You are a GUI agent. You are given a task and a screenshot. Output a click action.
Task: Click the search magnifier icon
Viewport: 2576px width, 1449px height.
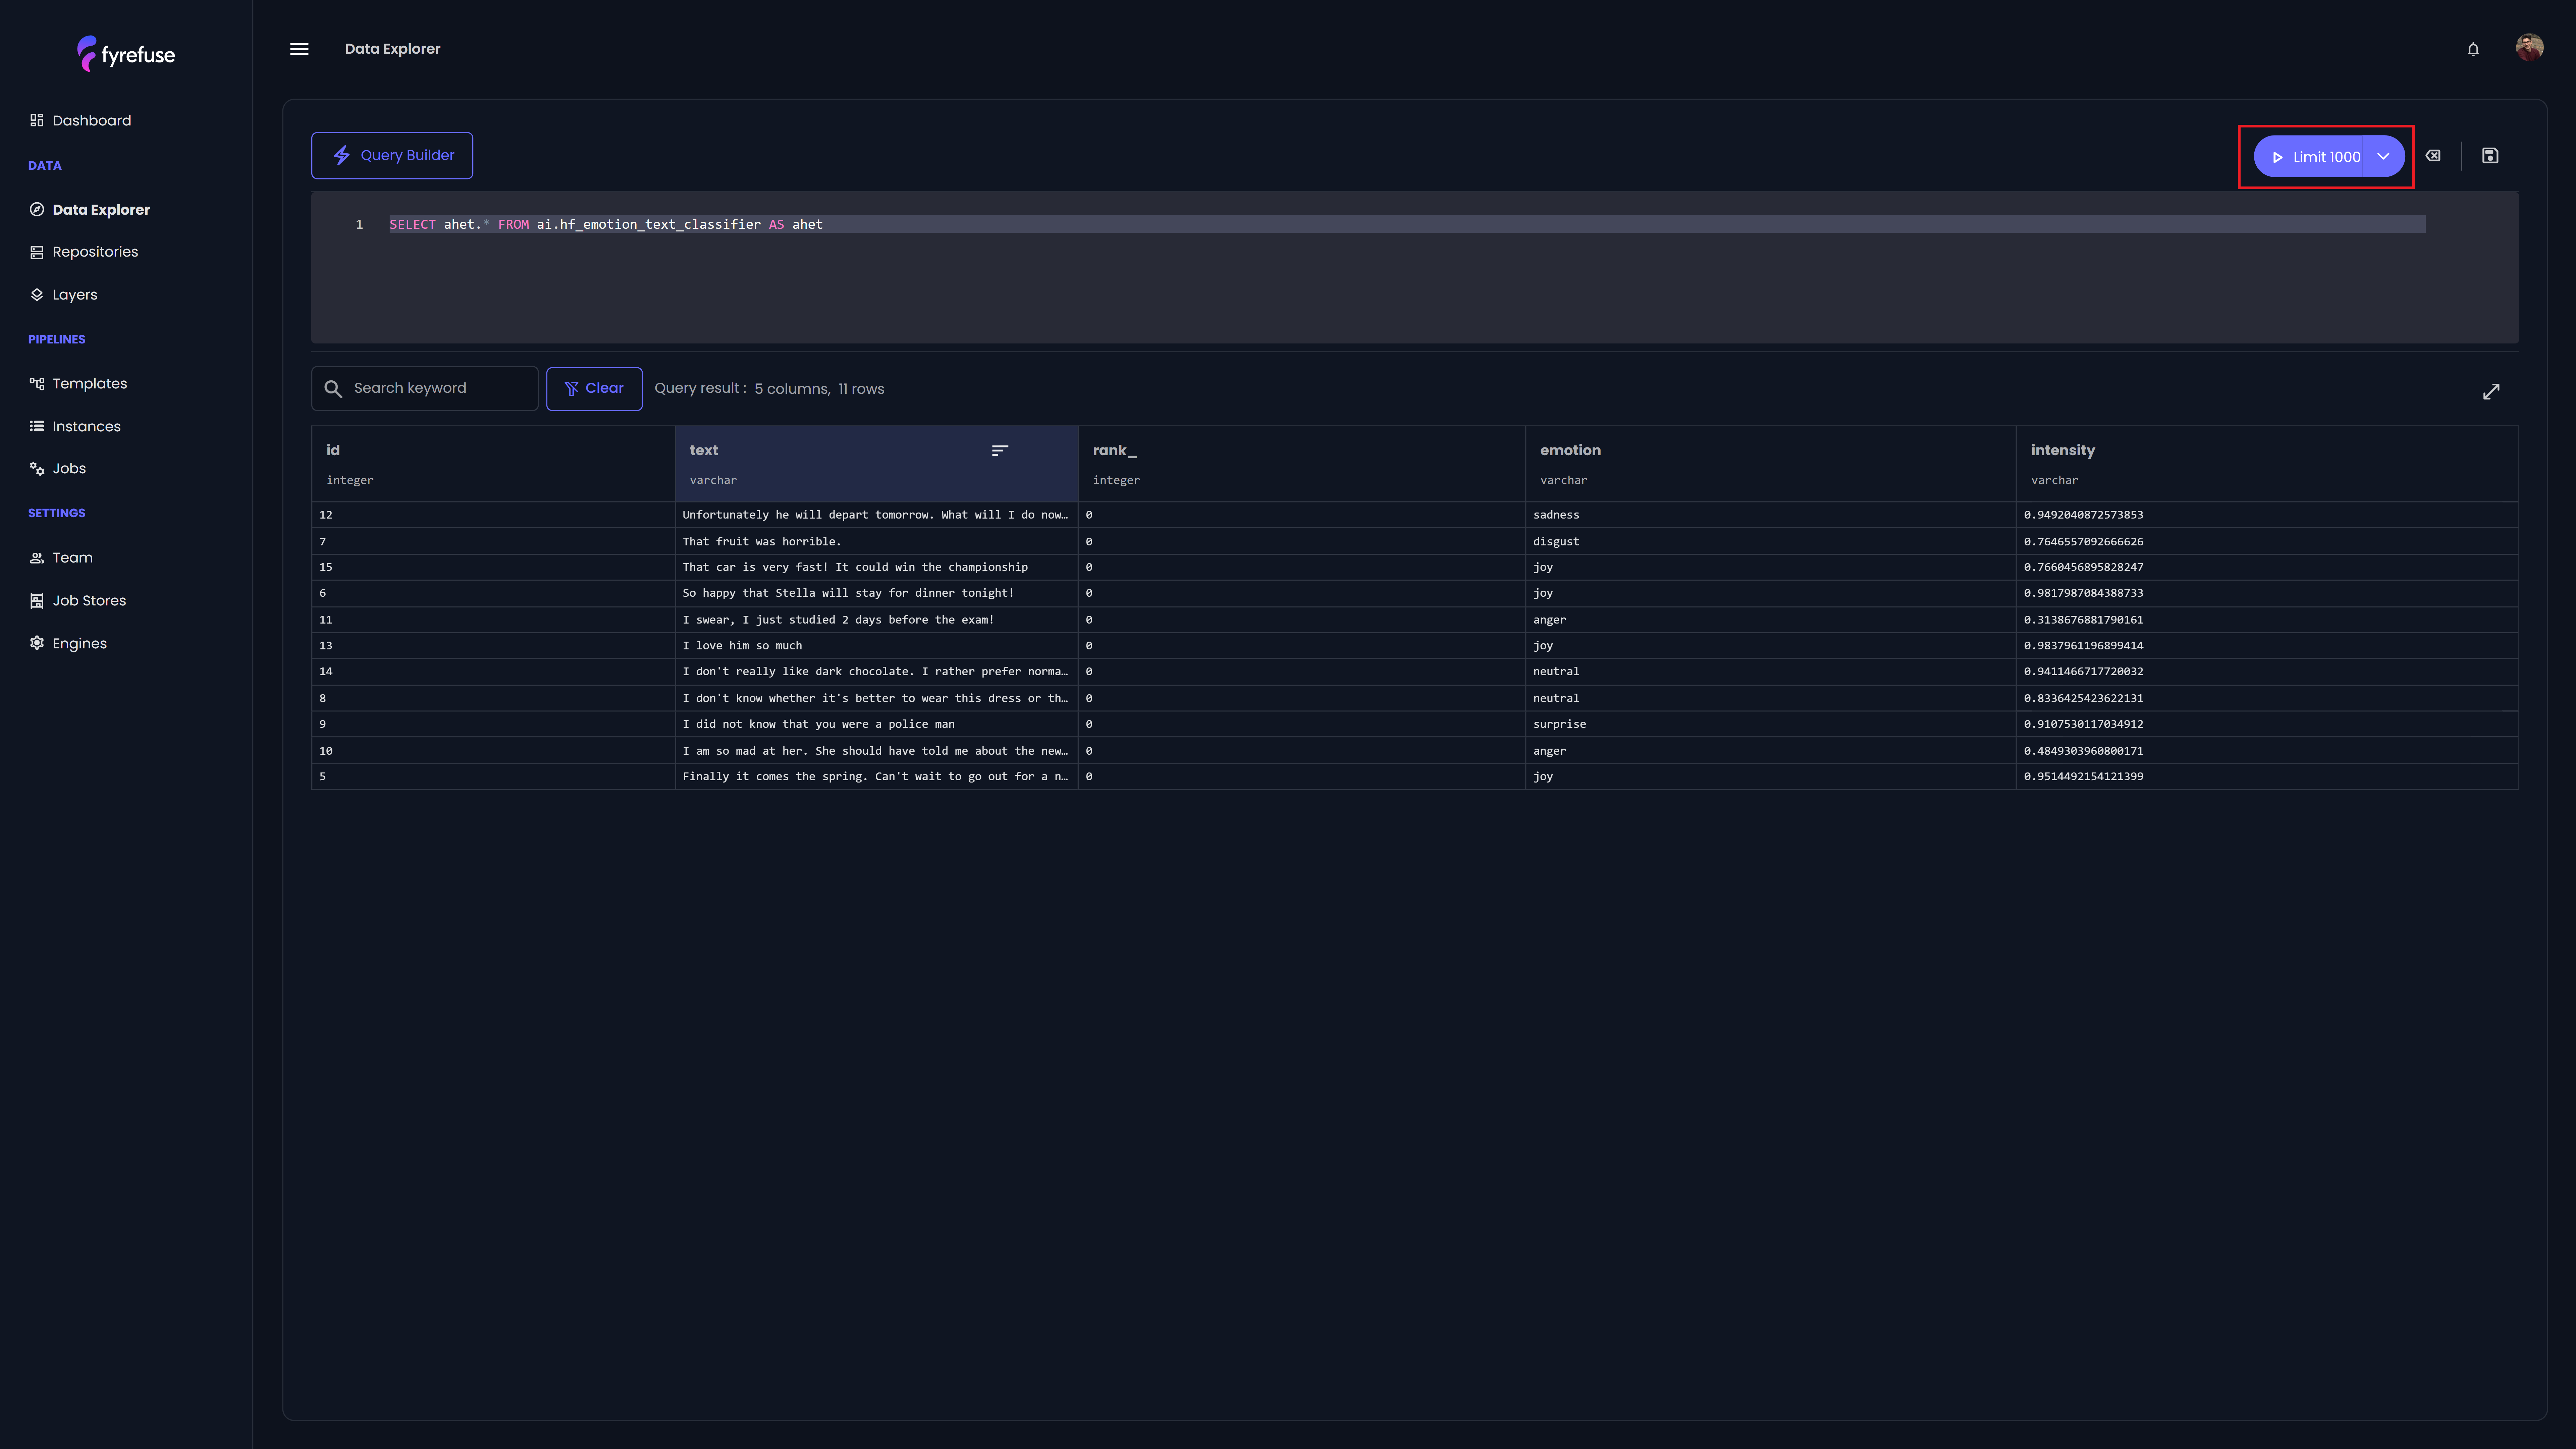[333, 389]
